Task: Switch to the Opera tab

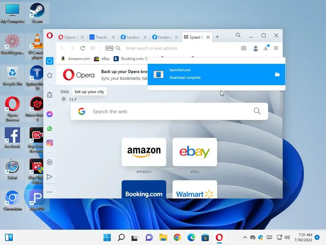Action: [68, 37]
